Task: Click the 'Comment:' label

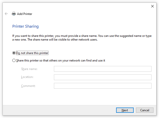Action: point(28,86)
